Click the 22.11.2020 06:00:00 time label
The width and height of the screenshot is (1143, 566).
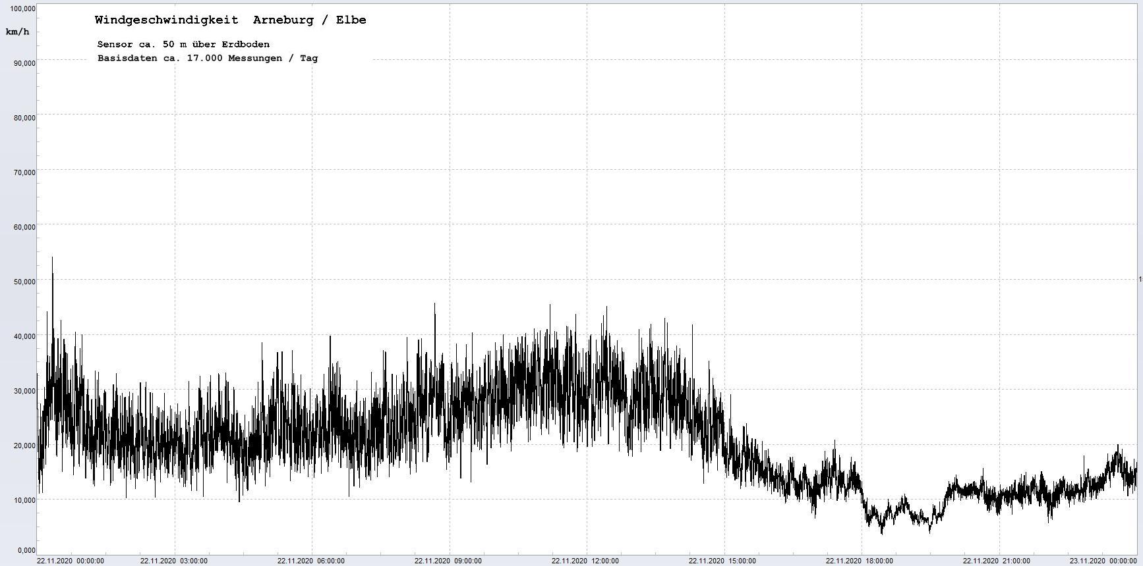[x=311, y=561]
